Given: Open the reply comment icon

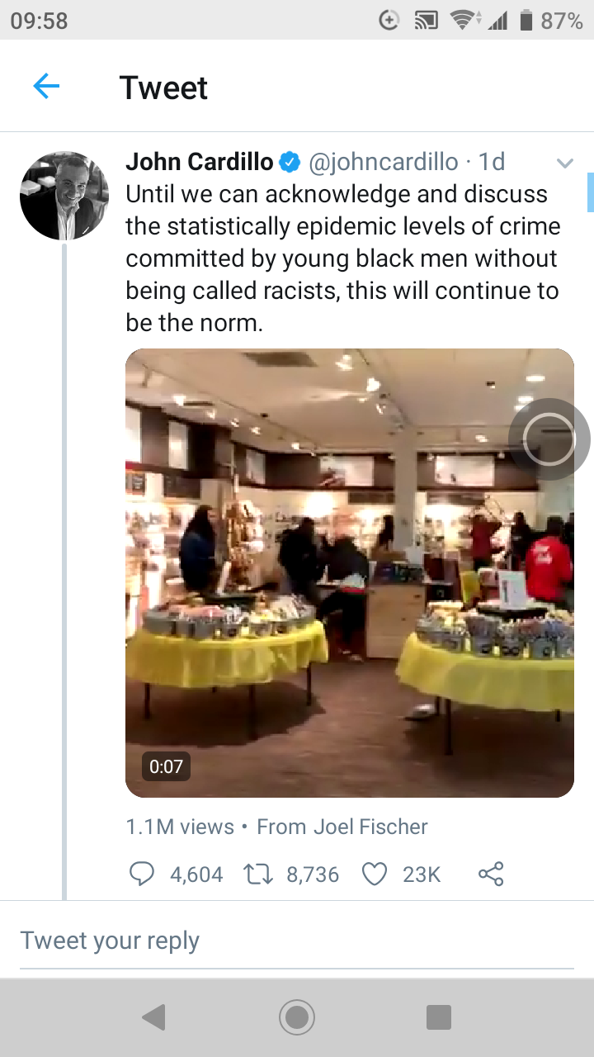Looking at the screenshot, I should [142, 874].
